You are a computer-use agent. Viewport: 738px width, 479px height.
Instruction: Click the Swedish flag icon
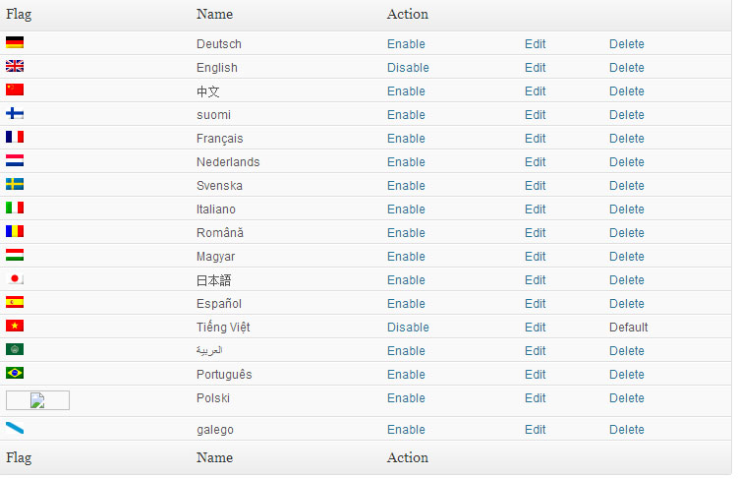15,184
